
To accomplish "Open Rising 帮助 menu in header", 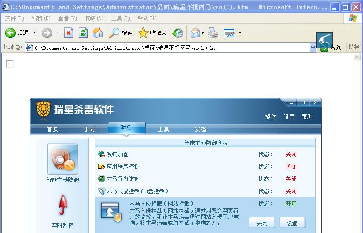I will click(x=307, y=116).
